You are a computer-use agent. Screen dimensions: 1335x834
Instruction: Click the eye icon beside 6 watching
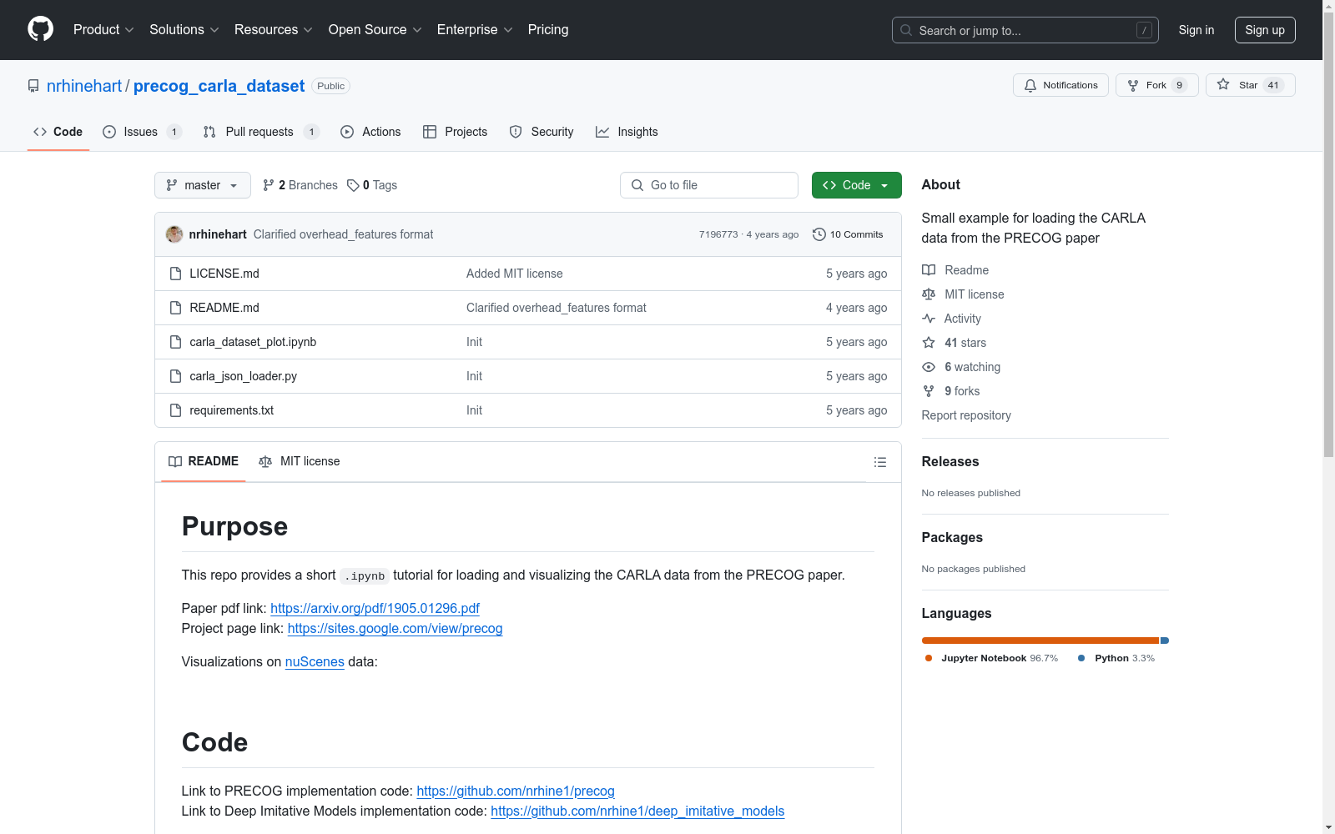pyautogui.click(x=929, y=367)
